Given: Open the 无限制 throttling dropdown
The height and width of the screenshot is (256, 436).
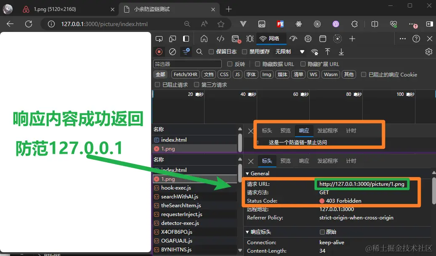Looking at the screenshot, I should (290, 52).
